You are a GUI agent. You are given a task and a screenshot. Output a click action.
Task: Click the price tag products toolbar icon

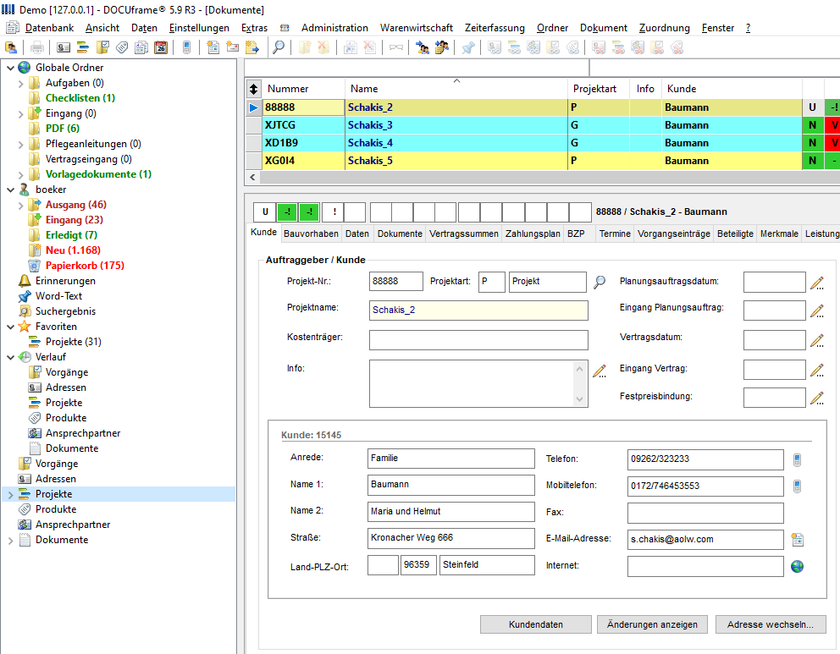click(122, 47)
